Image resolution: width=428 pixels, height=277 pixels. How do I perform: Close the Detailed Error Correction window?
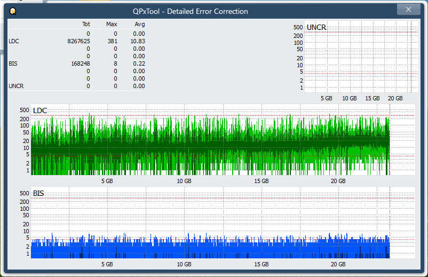pyautogui.click(x=408, y=9)
